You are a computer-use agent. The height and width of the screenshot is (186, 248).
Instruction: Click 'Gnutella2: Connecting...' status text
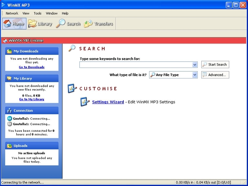32,119
